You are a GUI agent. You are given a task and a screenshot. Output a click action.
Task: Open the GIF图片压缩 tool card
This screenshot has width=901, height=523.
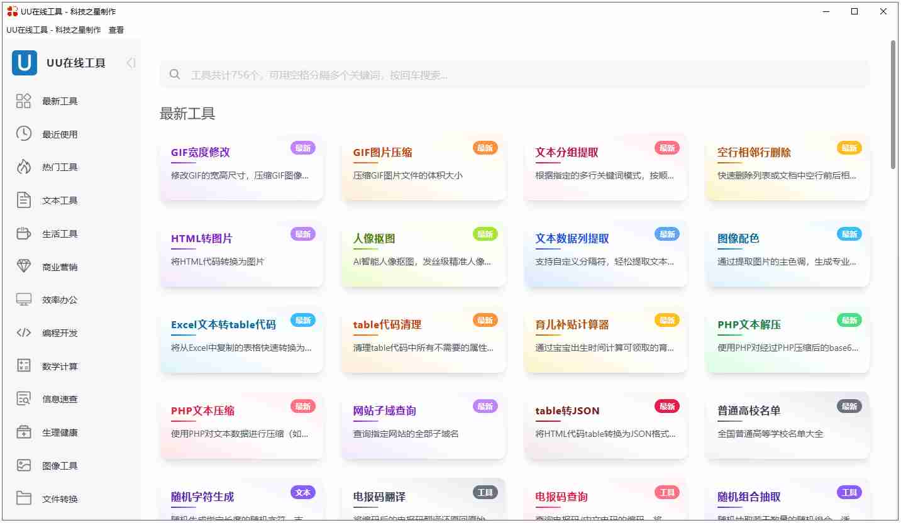click(x=423, y=167)
